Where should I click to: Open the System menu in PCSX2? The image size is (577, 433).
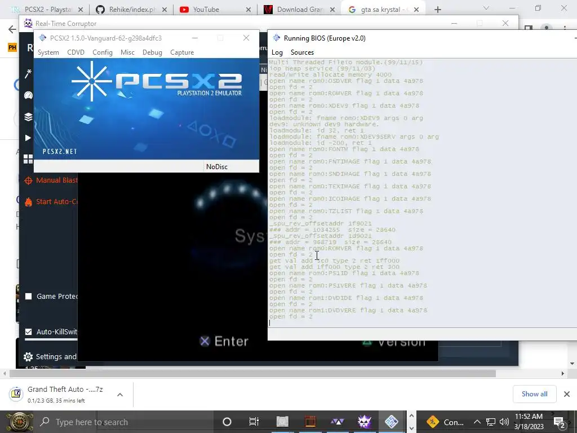48,52
